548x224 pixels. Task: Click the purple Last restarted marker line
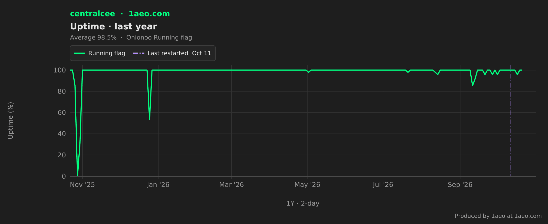pos(510,120)
